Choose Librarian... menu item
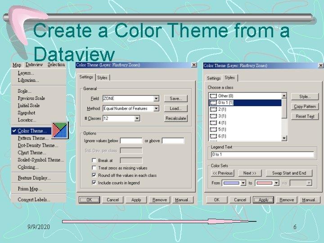Screen dimensions: 324x243 coord(28,80)
